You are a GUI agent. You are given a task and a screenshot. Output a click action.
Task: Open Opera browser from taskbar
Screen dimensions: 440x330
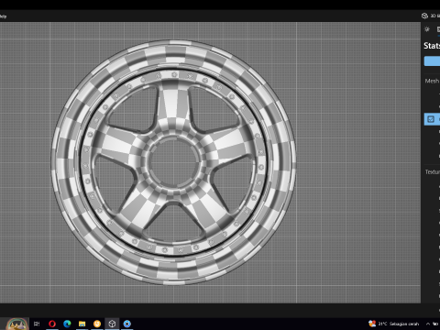[52, 324]
